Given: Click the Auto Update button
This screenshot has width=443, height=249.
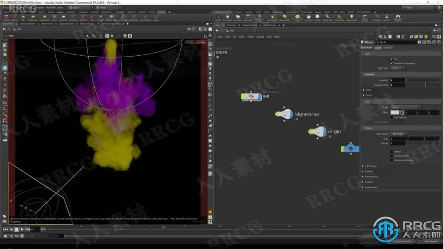Looking at the screenshot, I should (x=430, y=241).
